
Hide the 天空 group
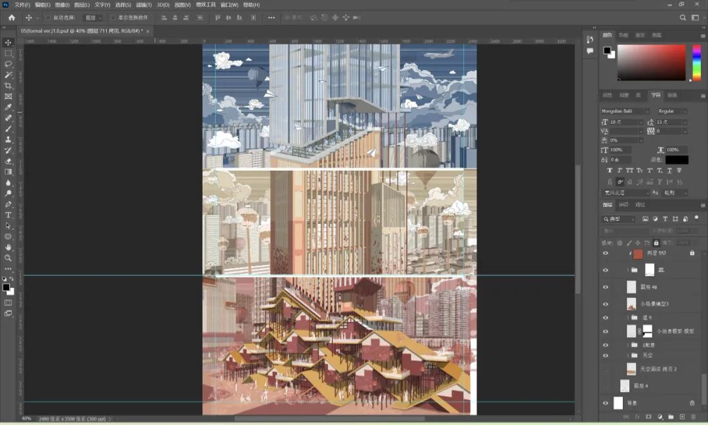(x=606, y=356)
